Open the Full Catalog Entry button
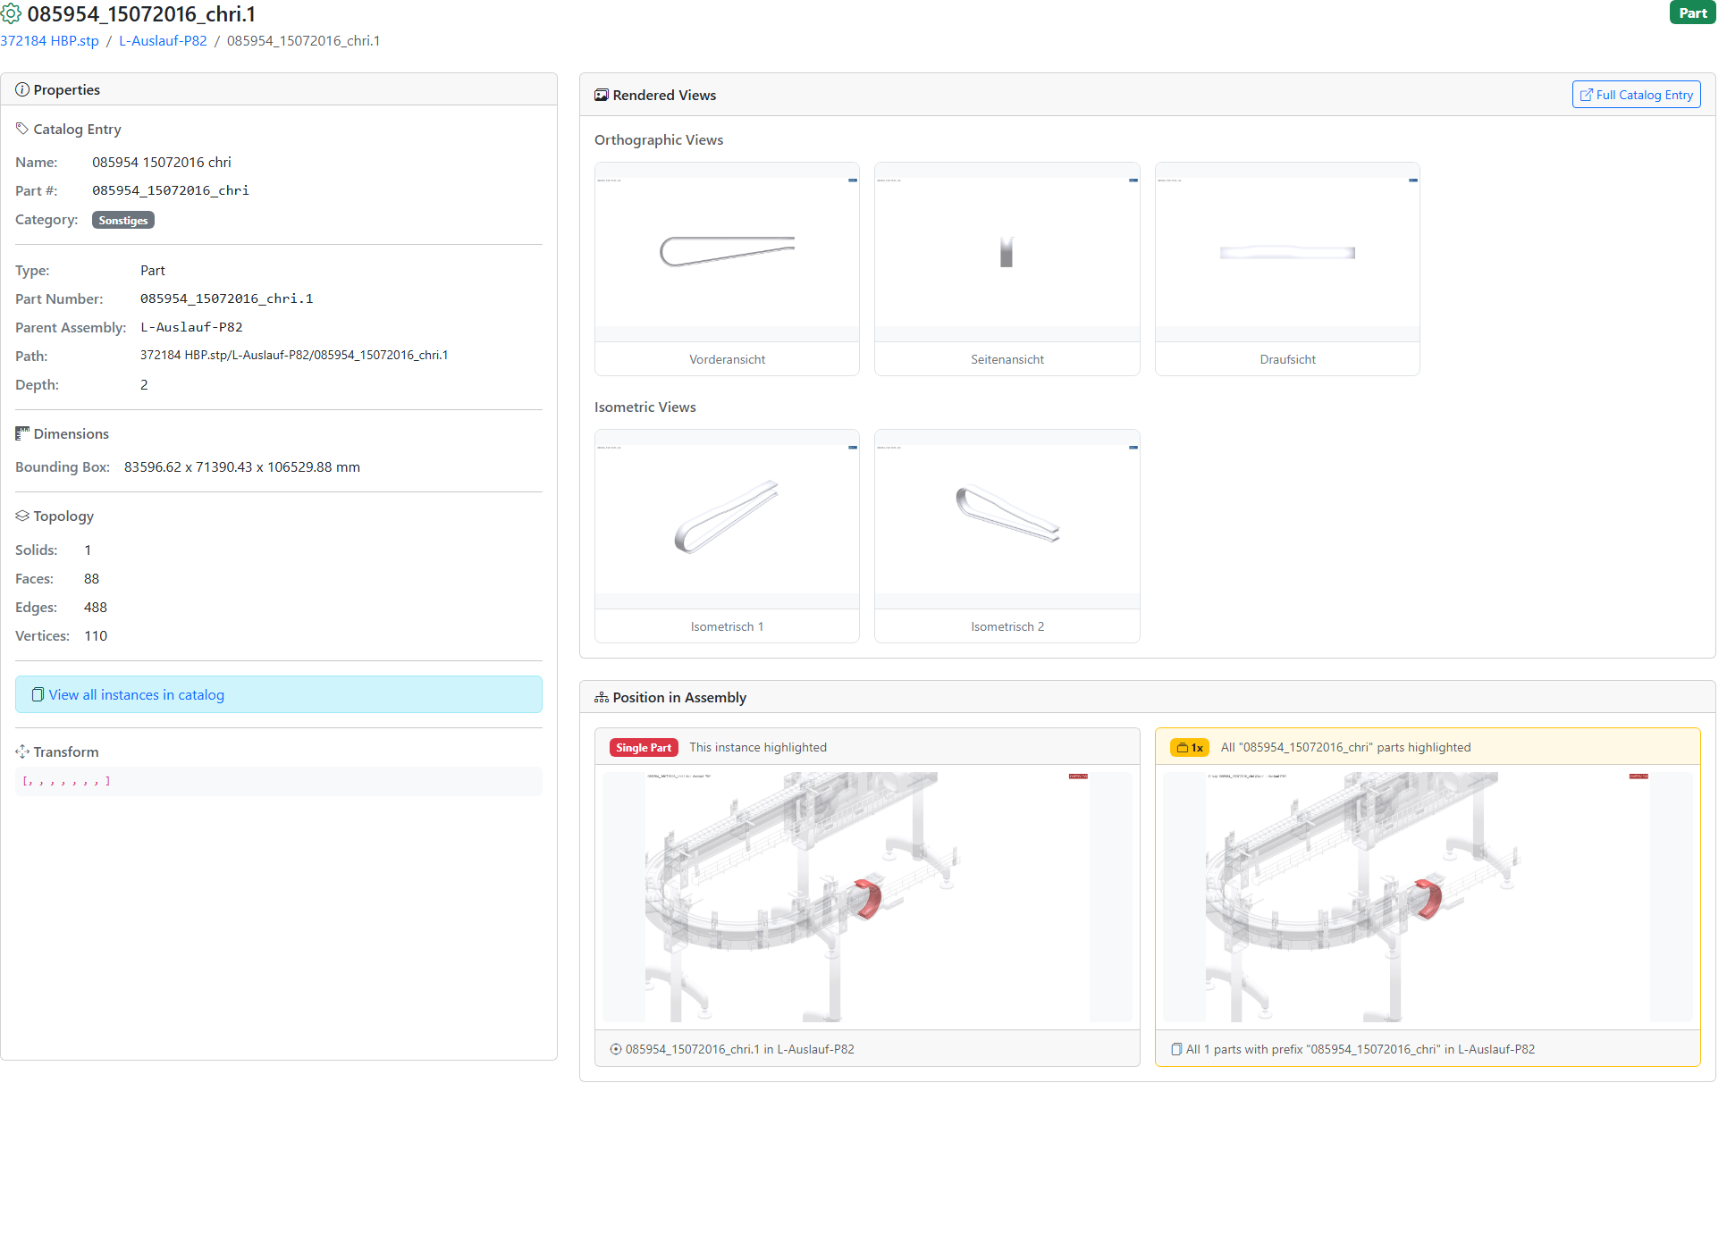 point(1636,95)
